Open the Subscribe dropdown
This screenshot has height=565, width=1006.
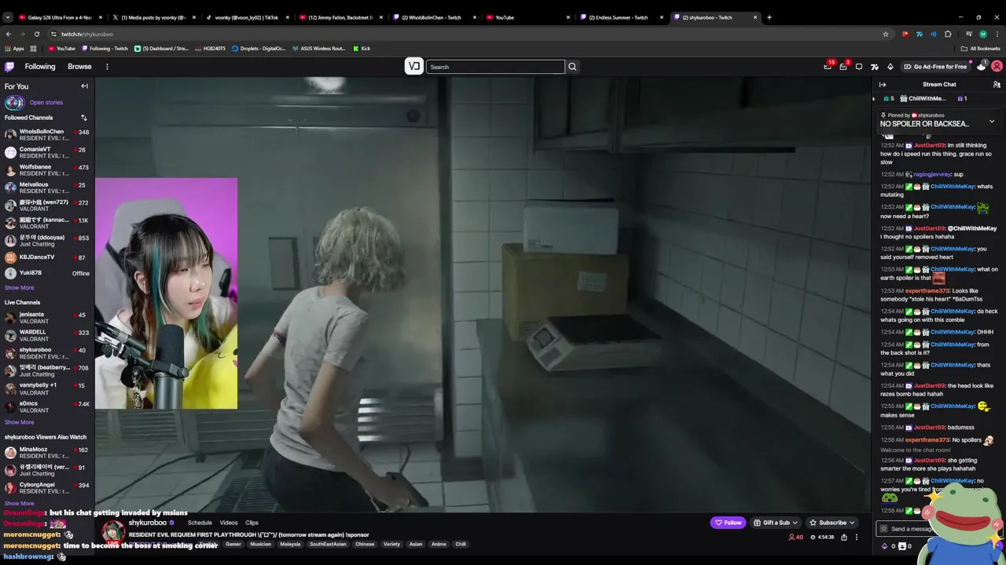[x=832, y=523]
